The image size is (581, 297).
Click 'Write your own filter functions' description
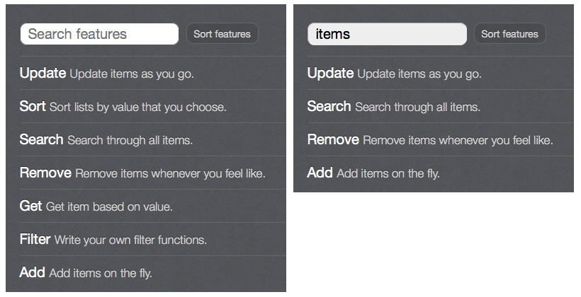(x=130, y=240)
